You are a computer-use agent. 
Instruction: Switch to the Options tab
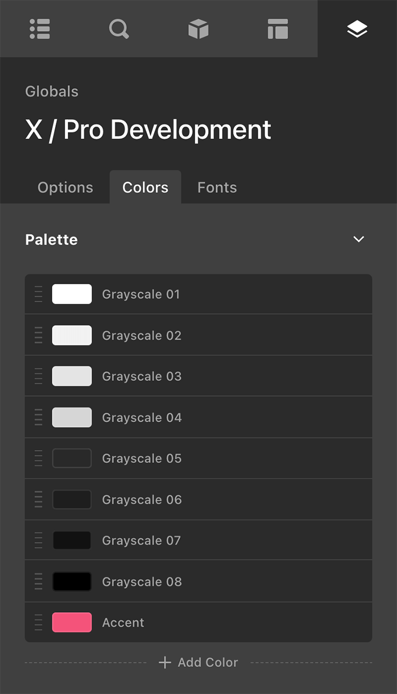coord(65,187)
